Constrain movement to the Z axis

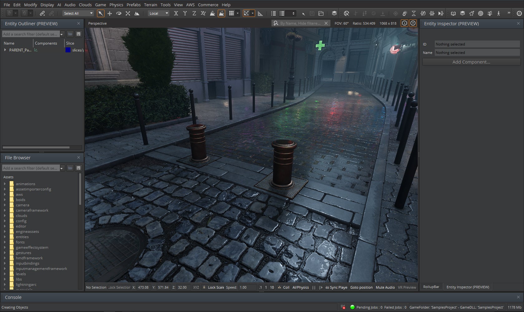click(194, 13)
